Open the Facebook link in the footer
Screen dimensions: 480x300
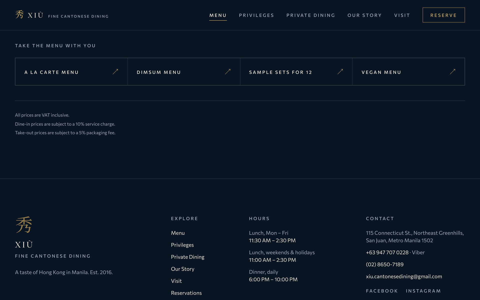(382, 291)
